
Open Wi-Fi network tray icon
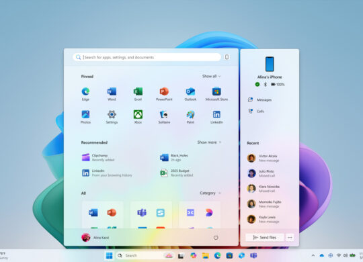click(339, 255)
